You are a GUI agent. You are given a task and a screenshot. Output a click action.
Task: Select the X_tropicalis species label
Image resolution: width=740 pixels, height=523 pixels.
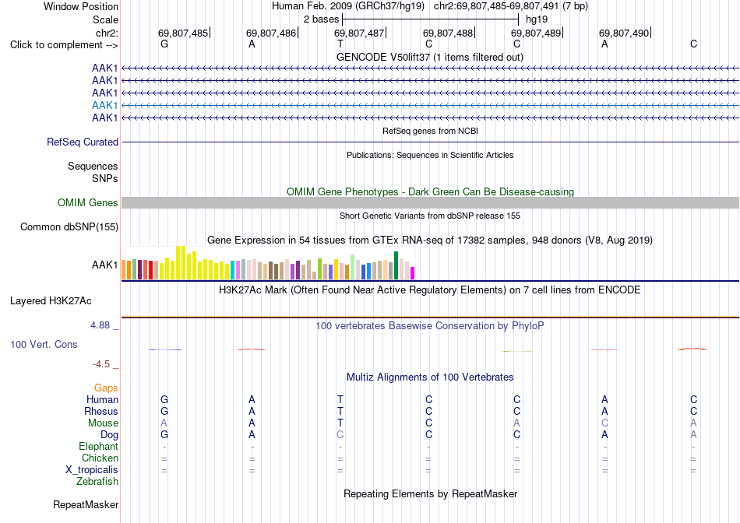pos(92,470)
